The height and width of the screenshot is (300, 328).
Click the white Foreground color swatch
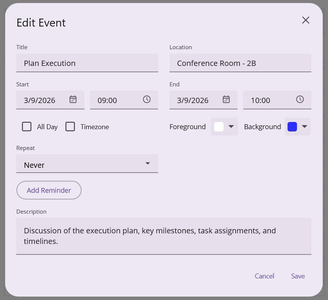coord(219,127)
